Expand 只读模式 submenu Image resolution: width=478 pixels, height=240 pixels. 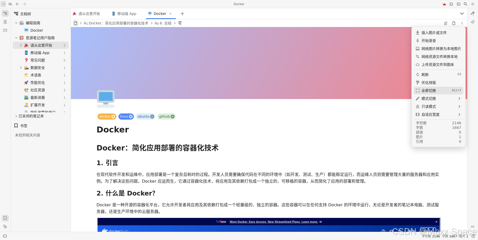point(439,106)
